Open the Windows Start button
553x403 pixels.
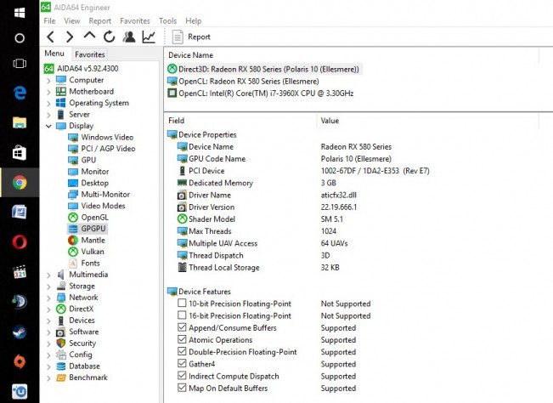coord(20,13)
